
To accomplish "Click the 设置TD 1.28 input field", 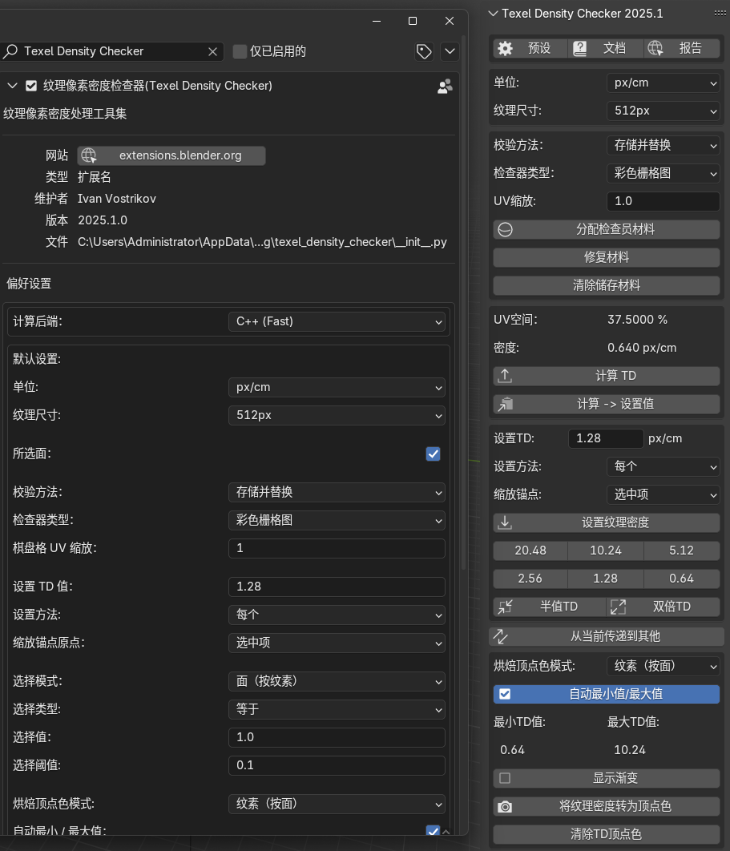I will (x=606, y=438).
